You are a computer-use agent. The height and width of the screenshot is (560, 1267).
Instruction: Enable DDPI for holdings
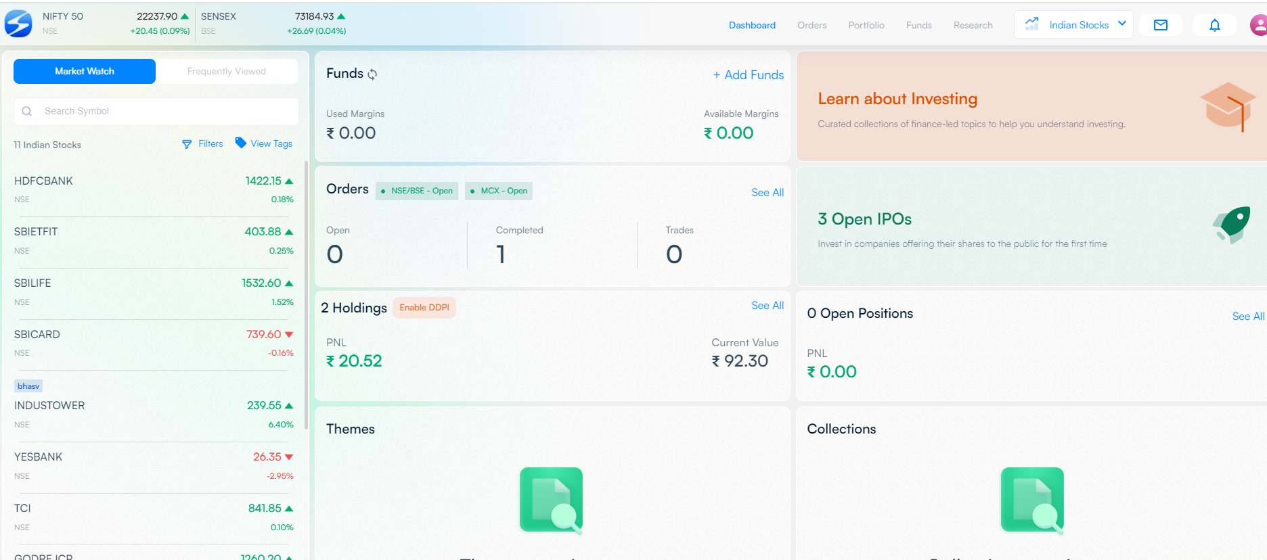click(424, 308)
